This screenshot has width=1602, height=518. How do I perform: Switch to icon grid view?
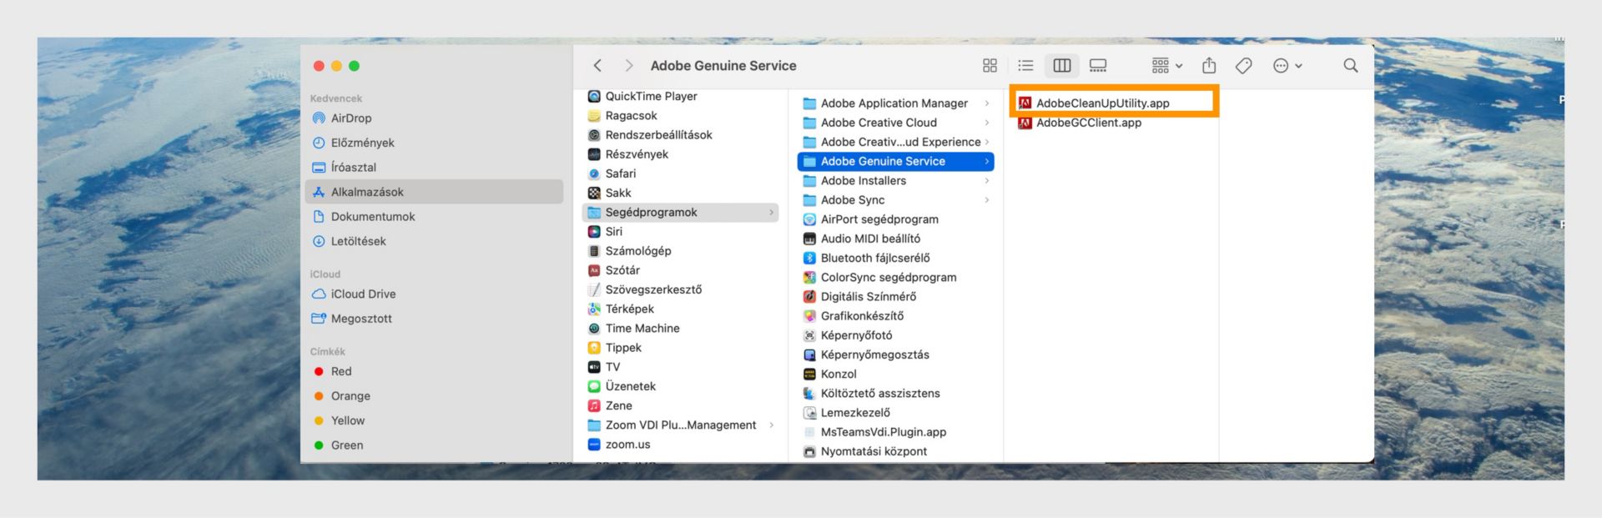[x=990, y=65]
